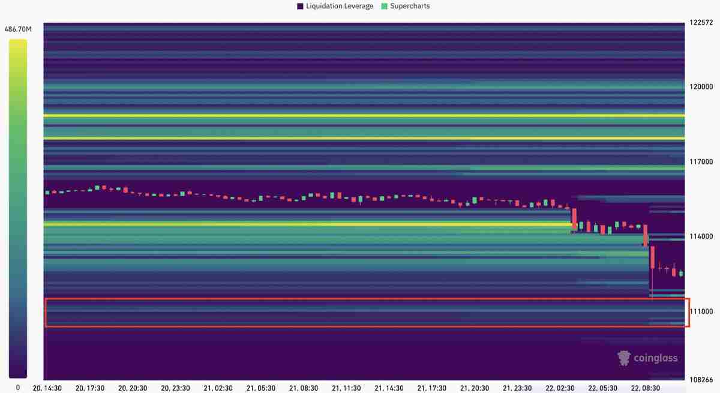This screenshot has width=720, height=393.
Task: Toggle the Liquidation Leverage series label
Action: tap(339, 6)
